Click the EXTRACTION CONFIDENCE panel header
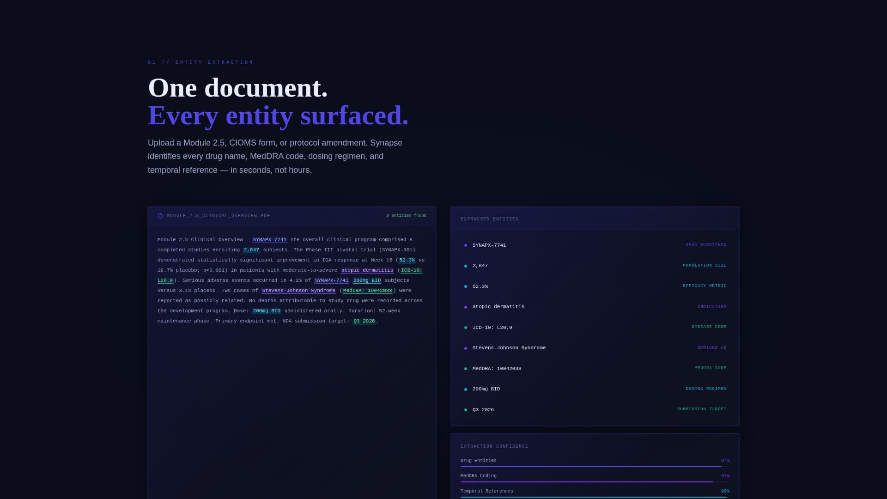Viewport: 887px width, 499px height. point(494,446)
